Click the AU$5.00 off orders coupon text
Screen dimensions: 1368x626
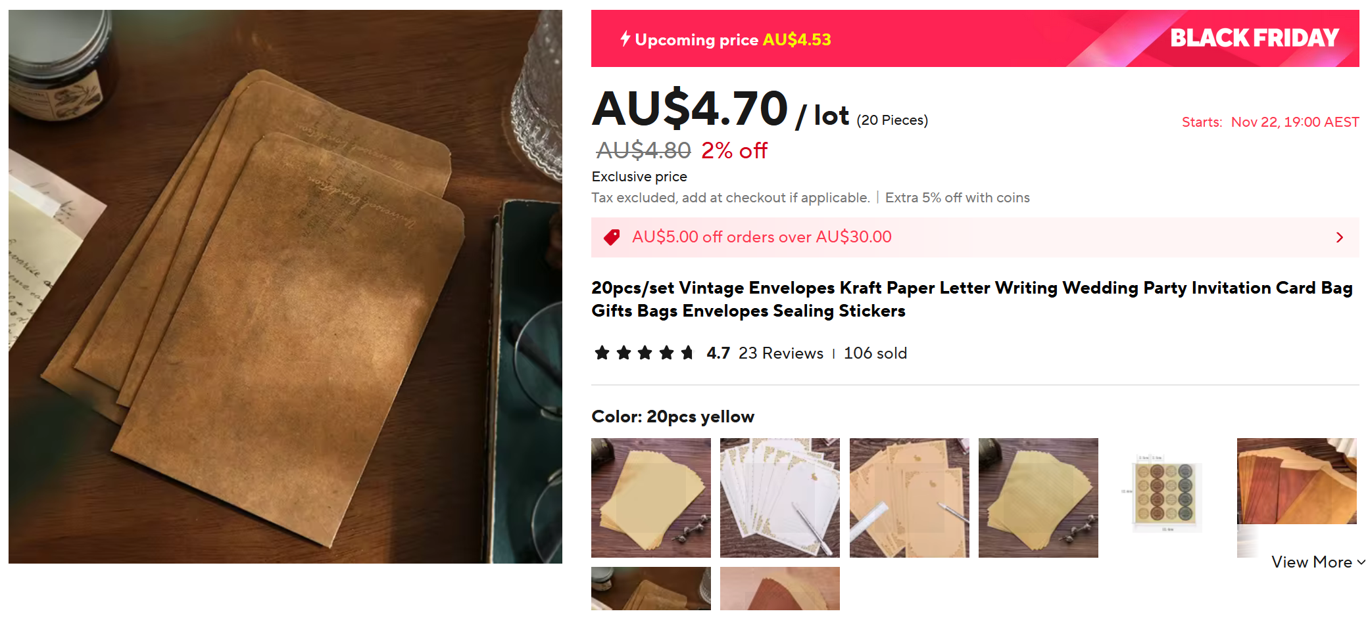click(x=762, y=237)
